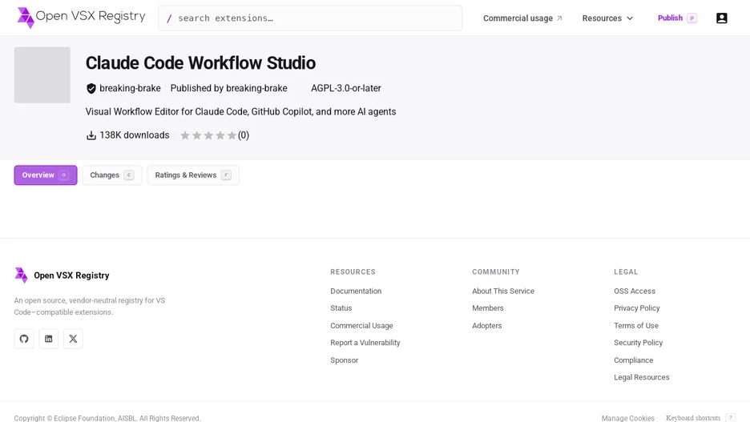Open the Privacy Policy link

pos(637,308)
